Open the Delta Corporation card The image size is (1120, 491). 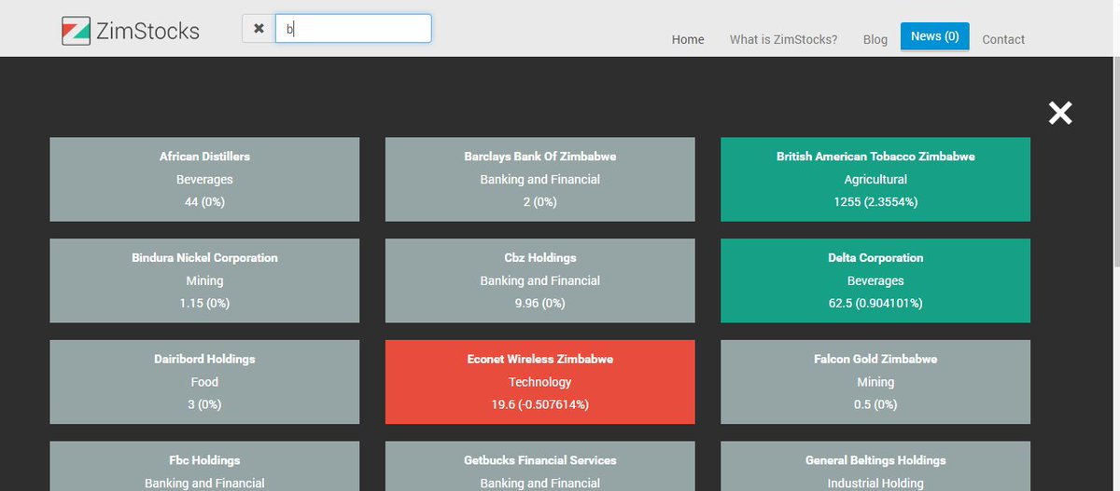pyautogui.click(x=875, y=280)
